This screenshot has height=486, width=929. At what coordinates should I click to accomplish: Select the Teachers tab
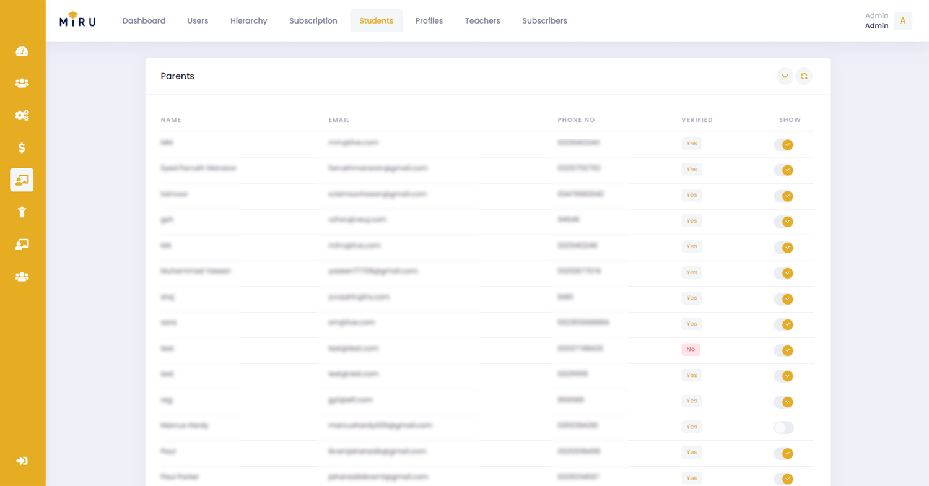click(482, 20)
